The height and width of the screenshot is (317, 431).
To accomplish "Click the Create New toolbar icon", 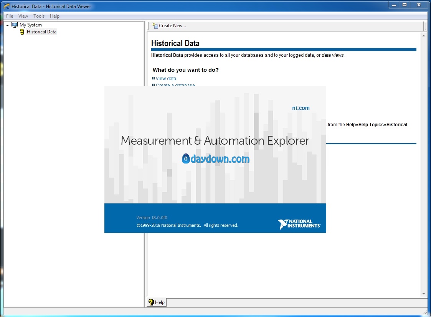I will pyautogui.click(x=155, y=26).
